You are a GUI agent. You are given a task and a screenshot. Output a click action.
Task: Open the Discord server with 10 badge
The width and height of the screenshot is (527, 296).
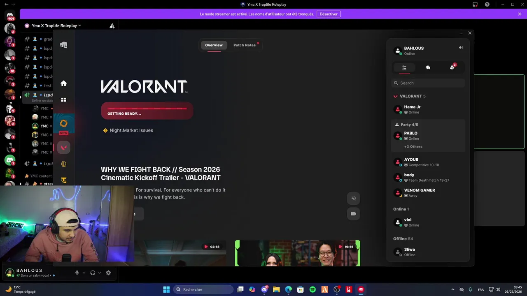[x=10, y=68]
